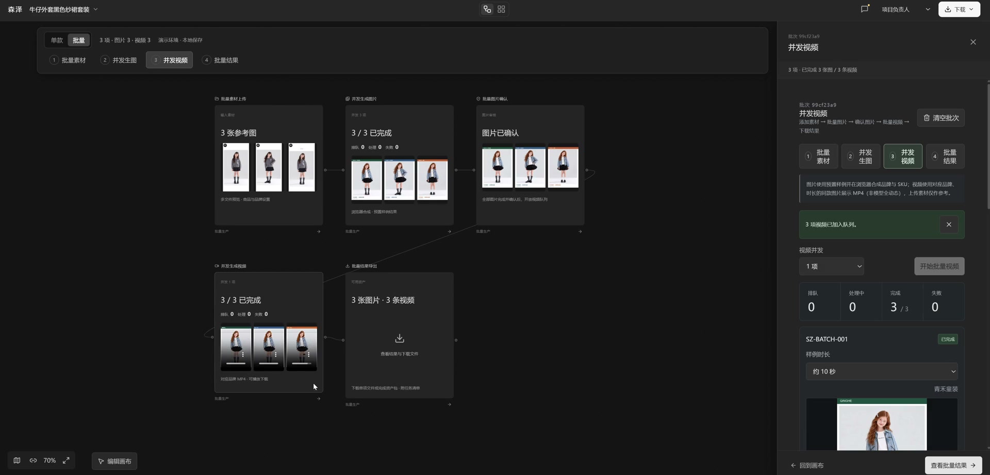
Task: Click first reference image in 3 张参考图
Action: [236, 167]
